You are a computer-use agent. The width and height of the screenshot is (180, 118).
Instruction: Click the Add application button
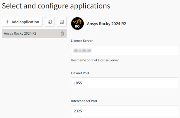tap(22, 22)
